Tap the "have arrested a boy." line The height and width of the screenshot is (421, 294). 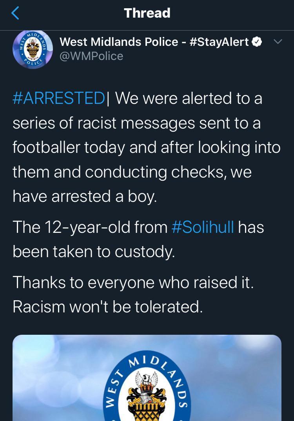(84, 196)
